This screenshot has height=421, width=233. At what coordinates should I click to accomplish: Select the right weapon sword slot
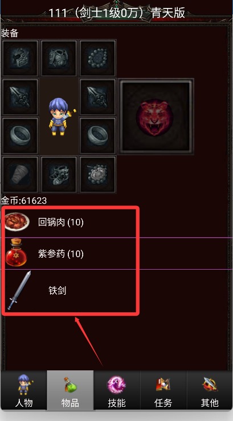coord(98,97)
